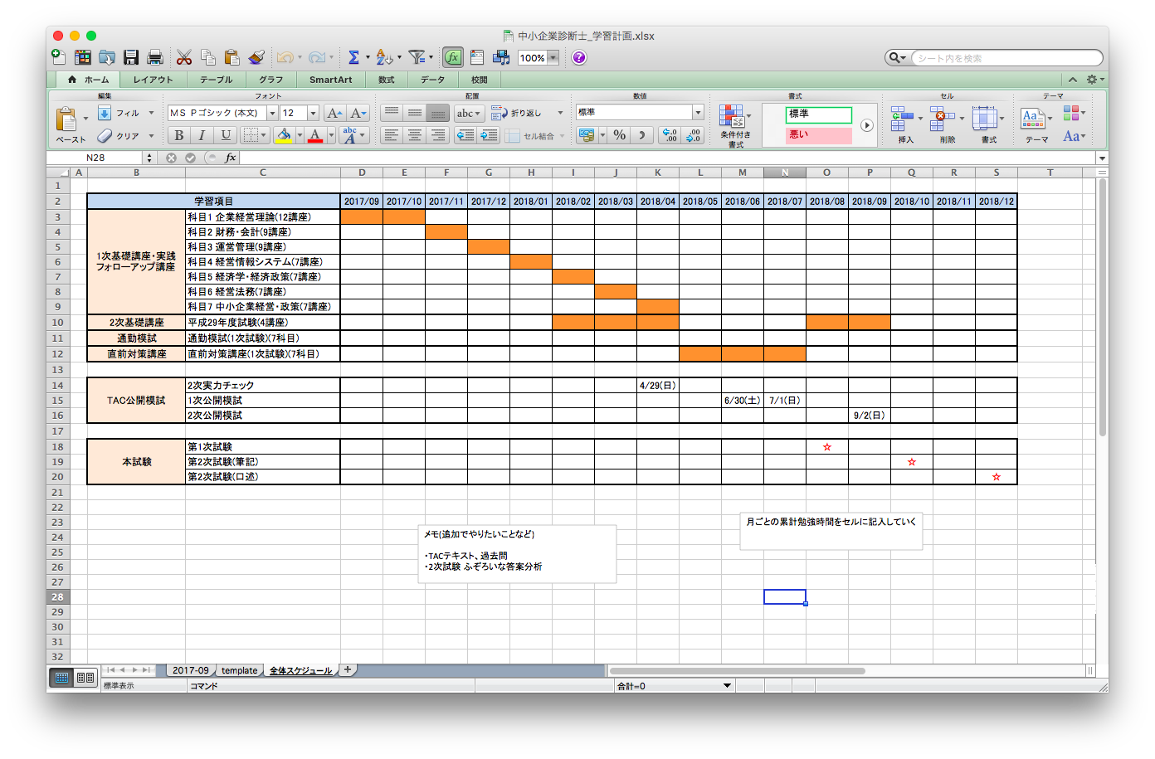Apply the red font color
The width and height of the screenshot is (1155, 759).
[314, 135]
